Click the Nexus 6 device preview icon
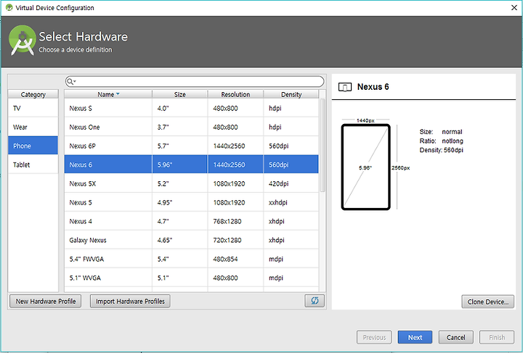Screen dimensions: 523x353 [x=345, y=87]
